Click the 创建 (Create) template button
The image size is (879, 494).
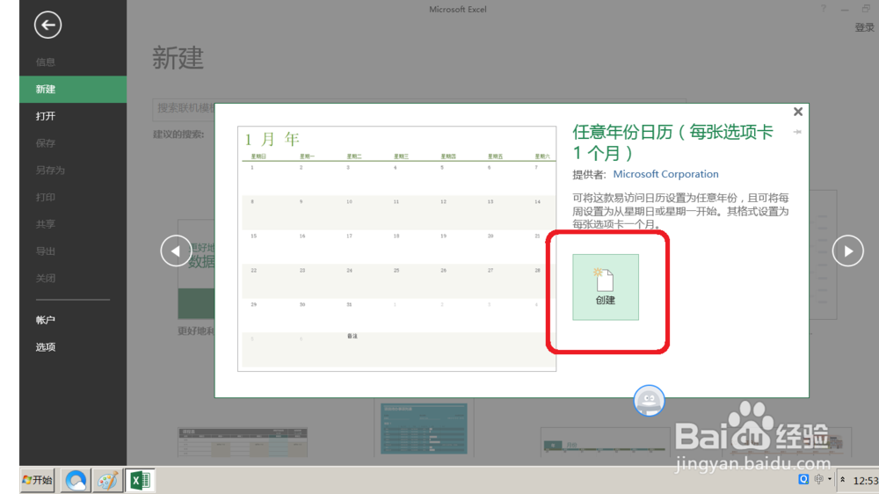tap(606, 287)
